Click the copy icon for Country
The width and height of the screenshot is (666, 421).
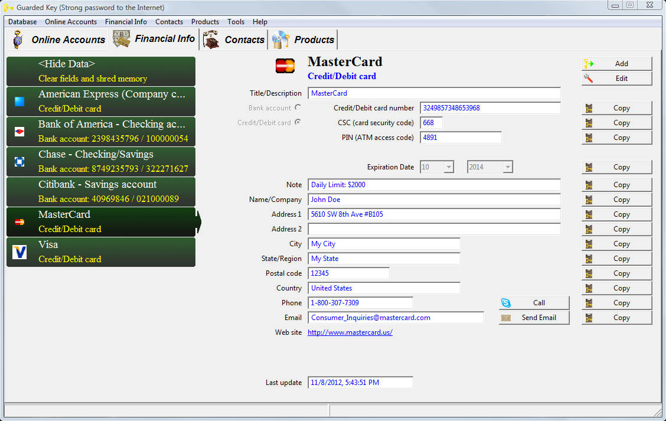(x=589, y=288)
